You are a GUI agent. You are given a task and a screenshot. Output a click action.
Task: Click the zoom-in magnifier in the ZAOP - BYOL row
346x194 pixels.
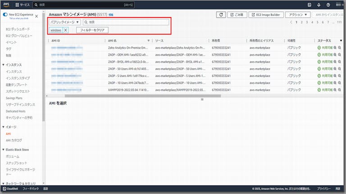(335, 62)
